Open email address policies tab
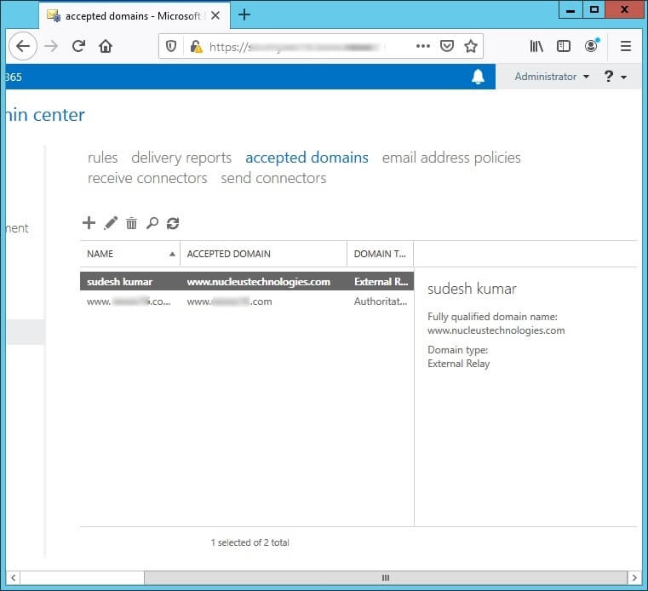The width and height of the screenshot is (648, 591). coord(451,158)
